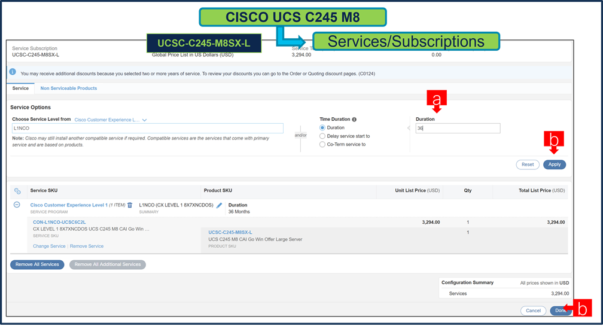This screenshot has width=603, height=329.
Task: Click the Remove Service link
Action: click(87, 246)
